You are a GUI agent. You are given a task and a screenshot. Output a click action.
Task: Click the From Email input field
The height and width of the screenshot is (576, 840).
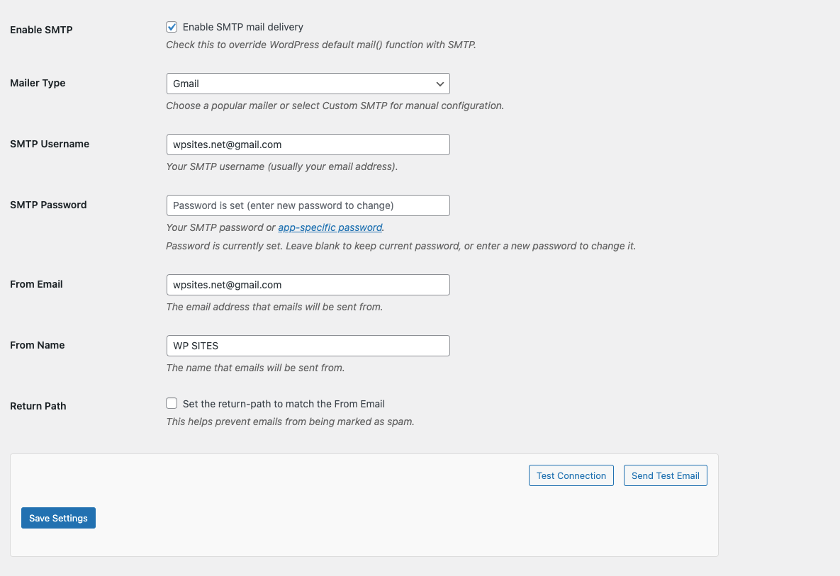click(308, 285)
